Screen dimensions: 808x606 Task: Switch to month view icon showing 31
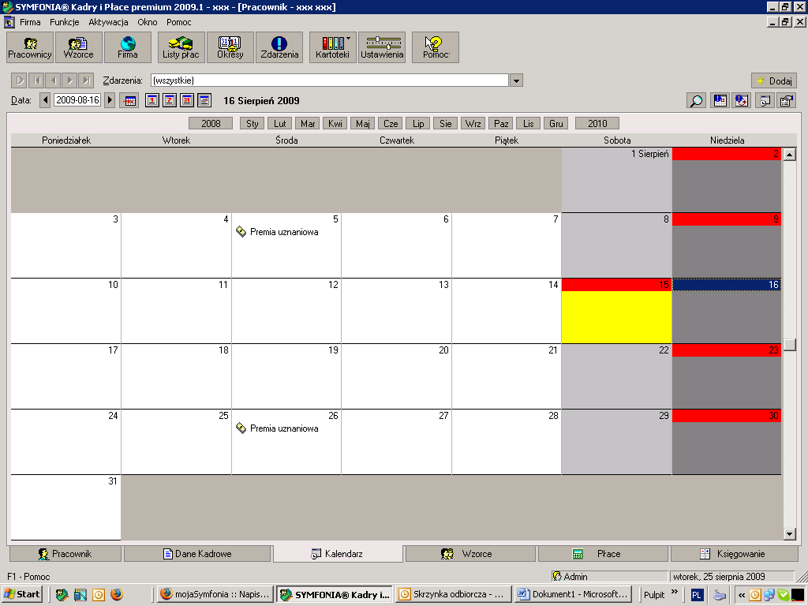click(187, 100)
